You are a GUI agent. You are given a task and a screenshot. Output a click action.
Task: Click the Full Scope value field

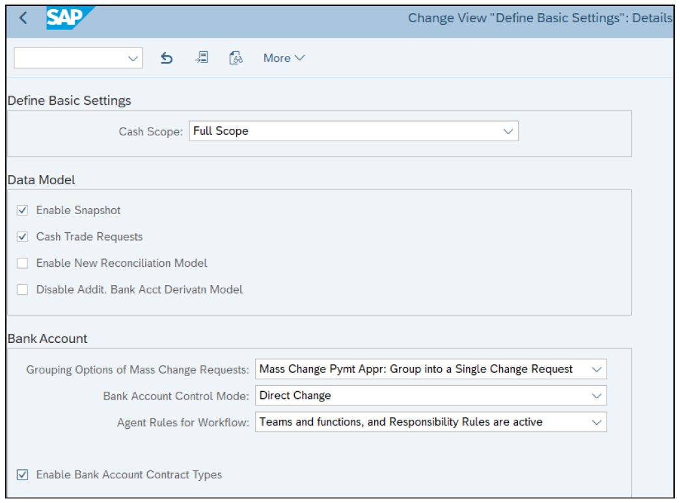click(345, 131)
